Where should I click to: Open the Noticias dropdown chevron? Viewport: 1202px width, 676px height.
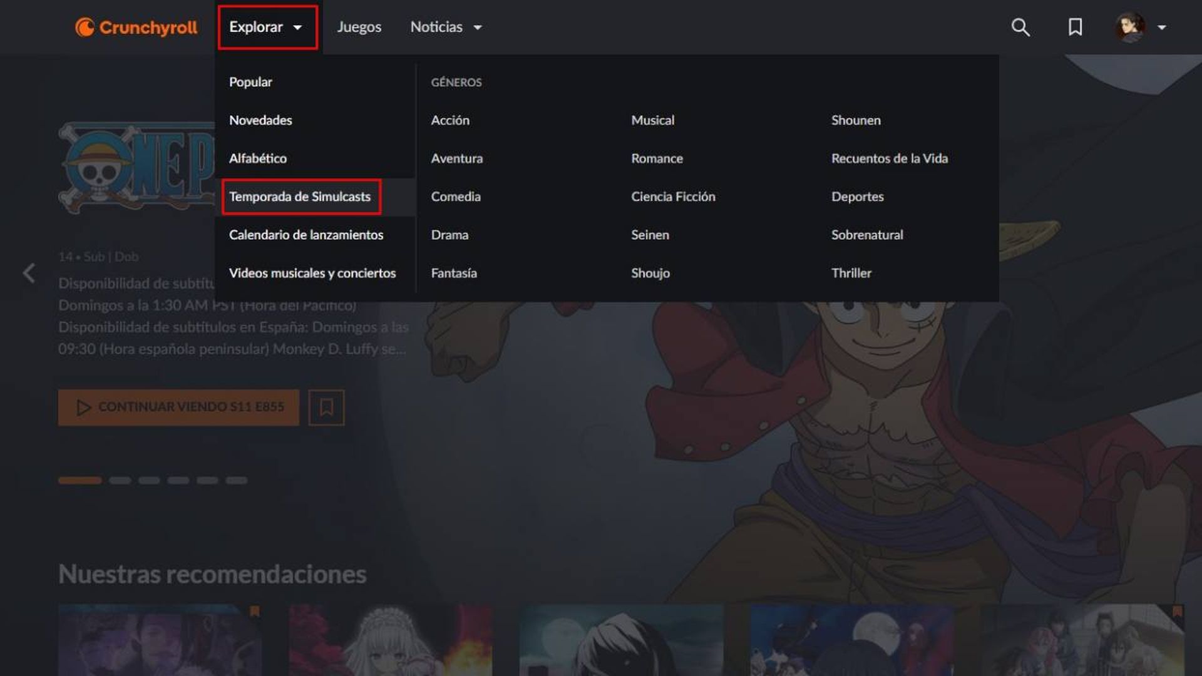point(477,28)
